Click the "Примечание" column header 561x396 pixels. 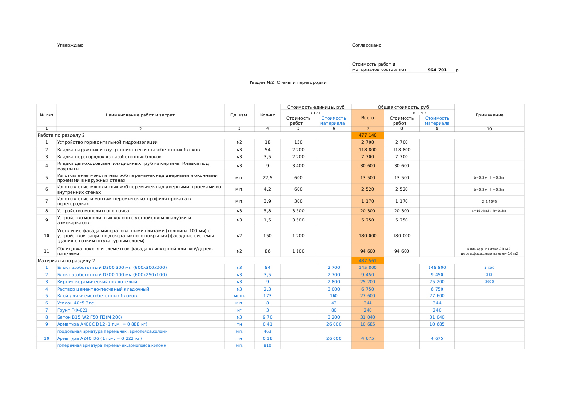pyautogui.click(x=489, y=115)
